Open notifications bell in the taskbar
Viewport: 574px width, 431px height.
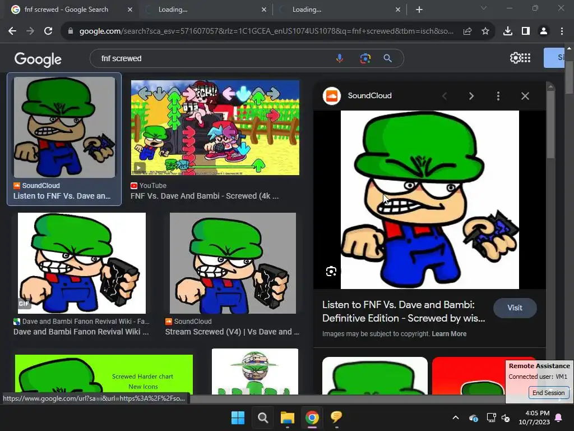point(559,418)
